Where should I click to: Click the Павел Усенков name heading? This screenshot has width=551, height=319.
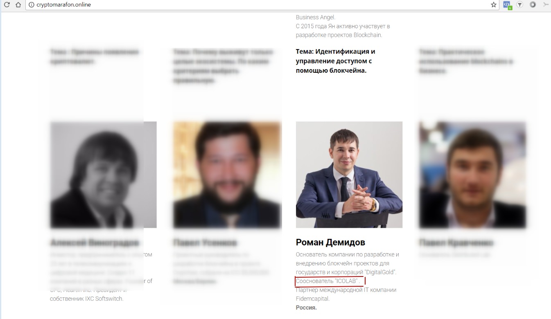[205, 243]
